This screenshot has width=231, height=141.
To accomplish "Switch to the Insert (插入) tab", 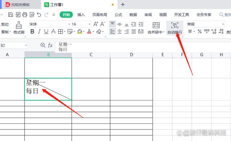I will pyautogui.click(x=81, y=15).
